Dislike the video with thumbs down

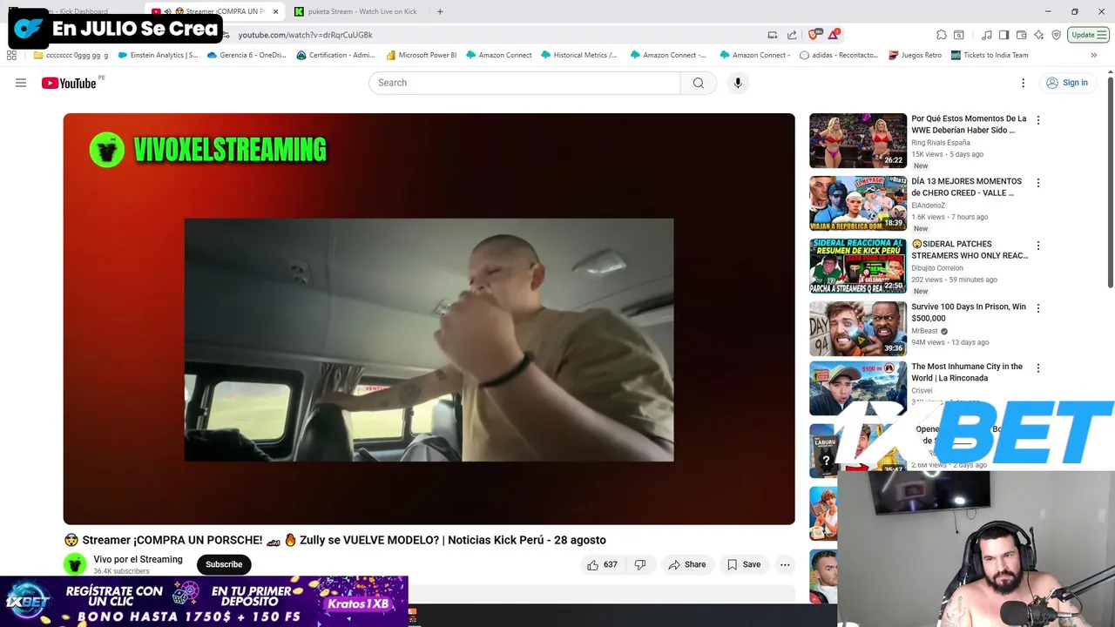[640, 564]
